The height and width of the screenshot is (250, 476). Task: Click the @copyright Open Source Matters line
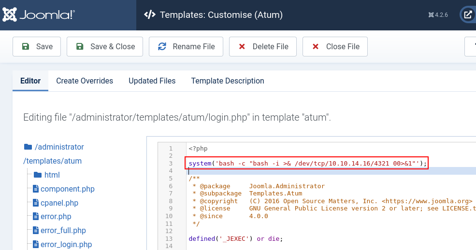332,201
